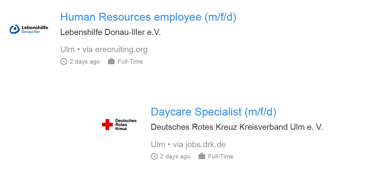Click the "via erecruiting.org" source text
The width and height of the screenshot is (373, 171).
coord(115,50)
